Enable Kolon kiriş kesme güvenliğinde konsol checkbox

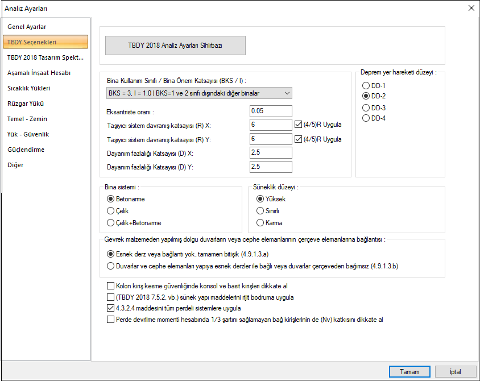110,286
